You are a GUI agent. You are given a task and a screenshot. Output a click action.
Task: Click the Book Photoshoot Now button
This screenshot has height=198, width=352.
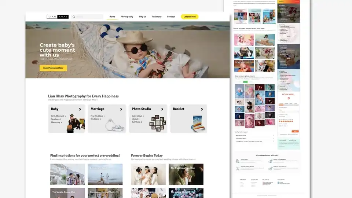[x=53, y=68]
